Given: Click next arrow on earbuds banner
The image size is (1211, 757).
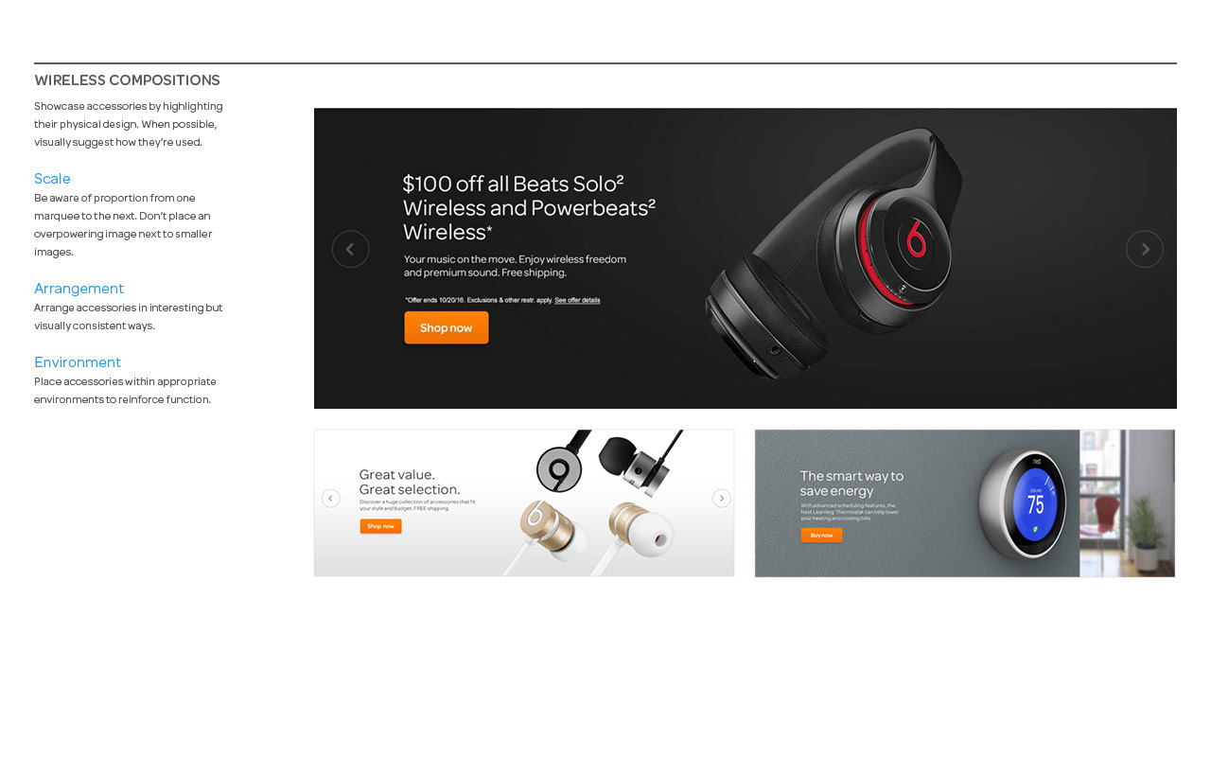Looking at the screenshot, I should point(721,498).
